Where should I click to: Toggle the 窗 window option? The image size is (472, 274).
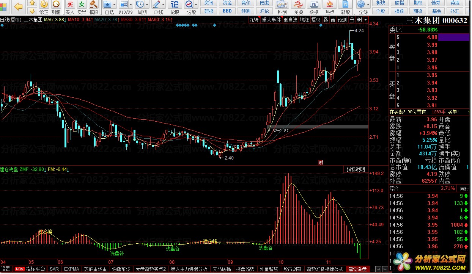(x=333, y=20)
